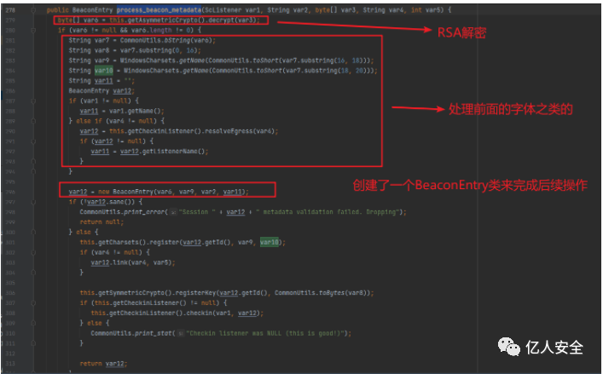This screenshot has height=374, width=603.
Task: Click the highlighted var10 on line 284
Action: 104,70
